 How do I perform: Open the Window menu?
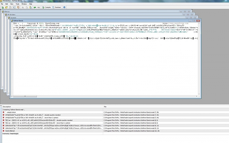coord(24,4)
